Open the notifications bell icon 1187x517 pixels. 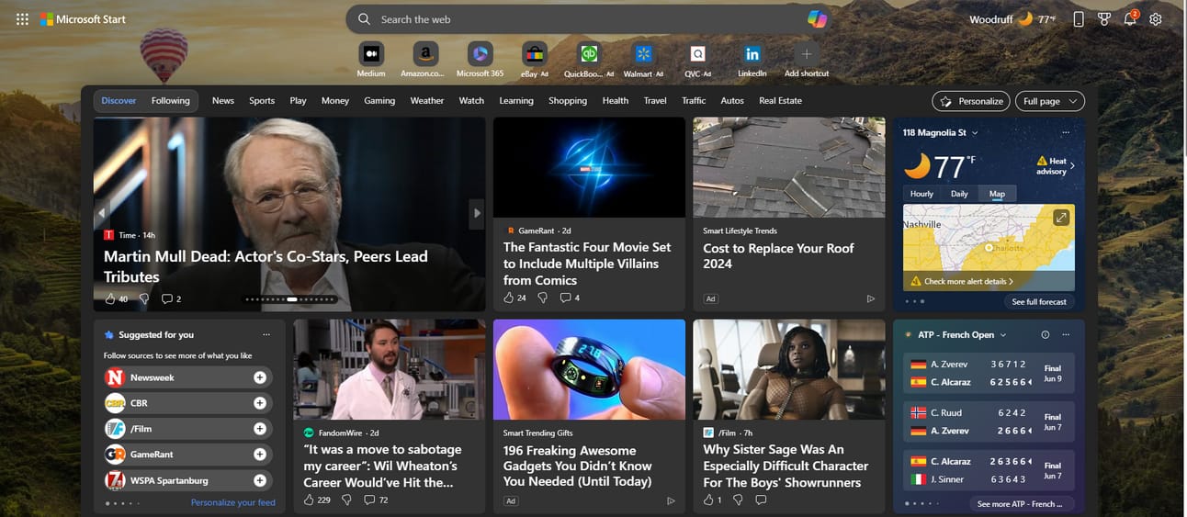click(1130, 19)
